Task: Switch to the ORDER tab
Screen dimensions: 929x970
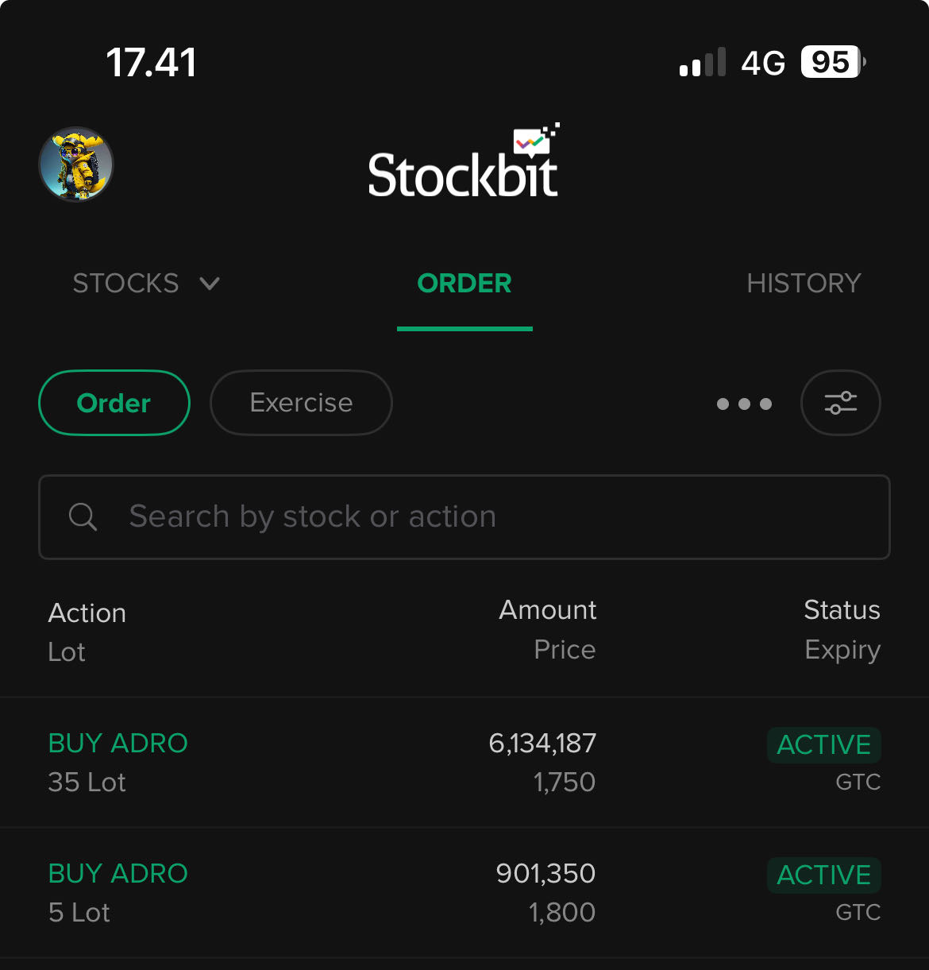Action: [x=464, y=284]
